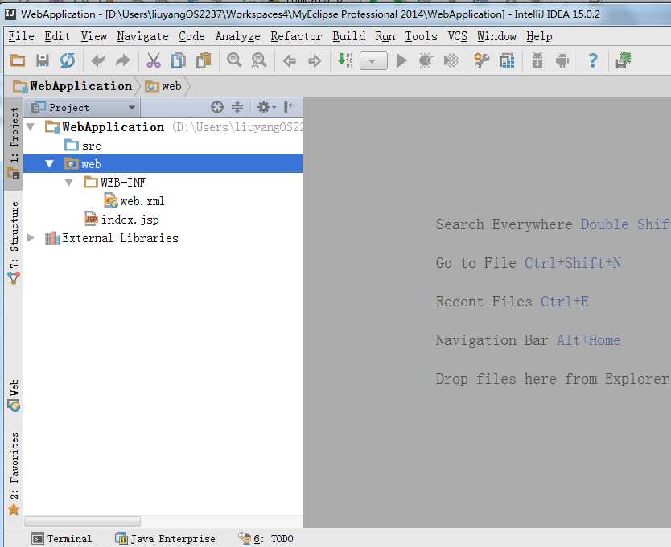Screen dimensions: 671x547
Task: Click the Undo arrow icon
Action: point(98,61)
